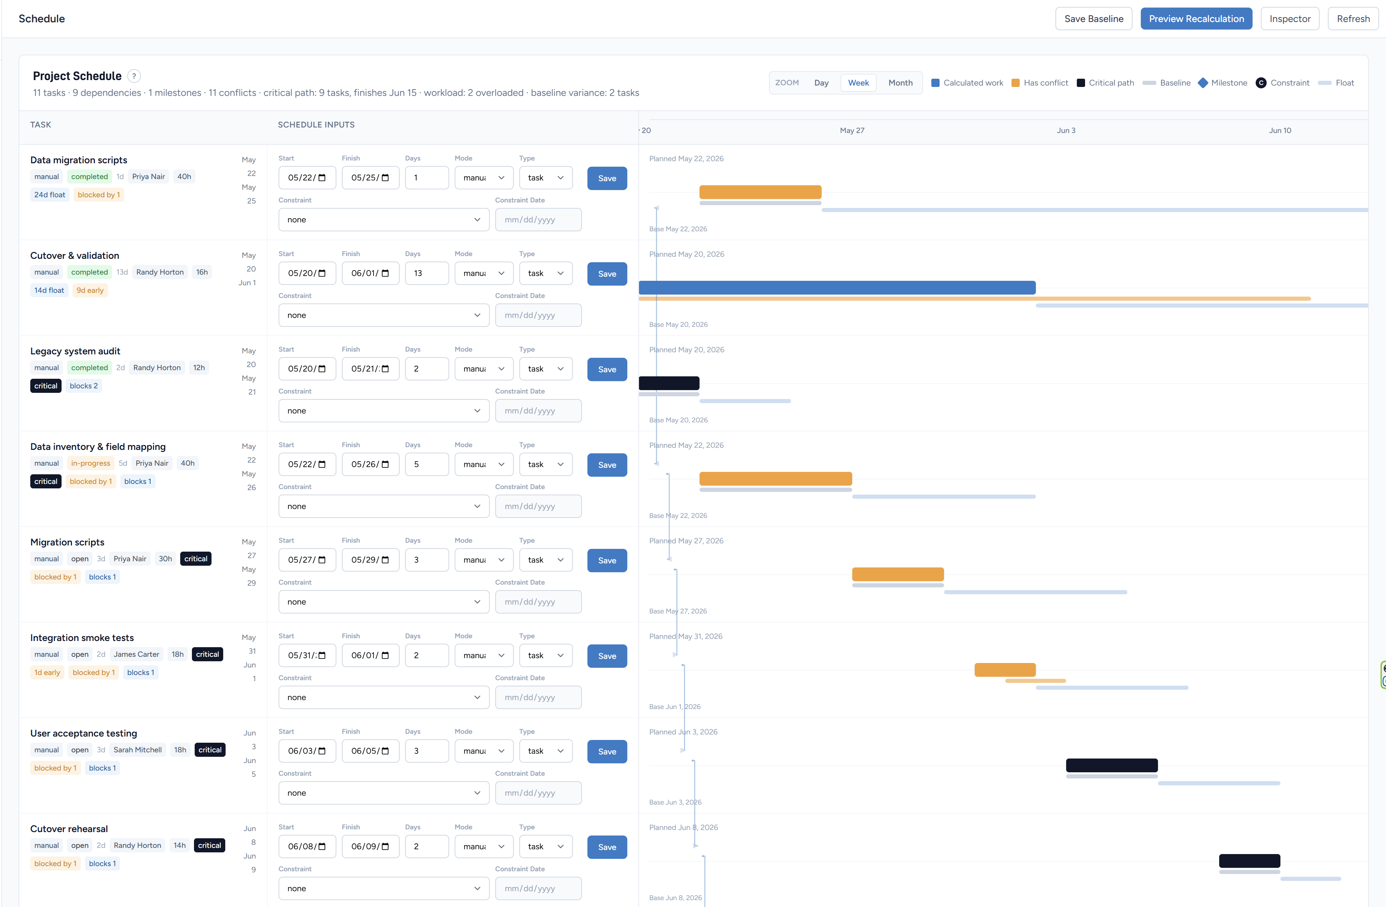Open Finish date calendar icon for Legacy system audit

(x=385, y=369)
